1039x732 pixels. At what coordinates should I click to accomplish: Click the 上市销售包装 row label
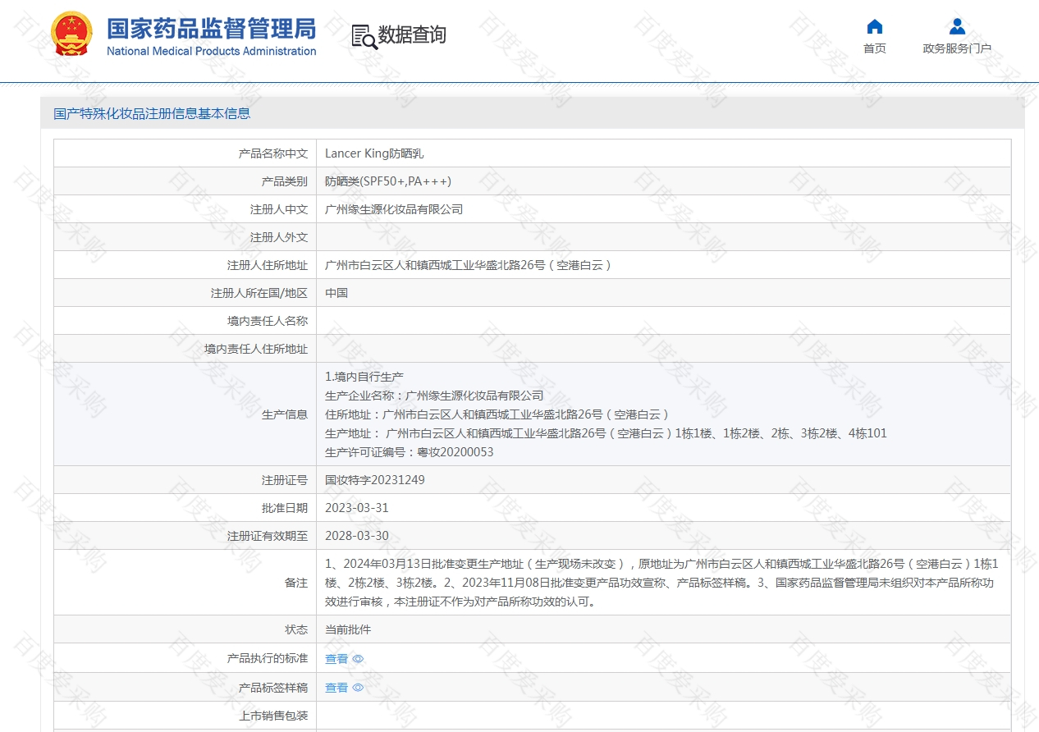click(x=273, y=716)
